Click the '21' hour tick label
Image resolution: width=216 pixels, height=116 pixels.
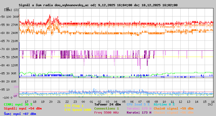[x=59, y=102]
